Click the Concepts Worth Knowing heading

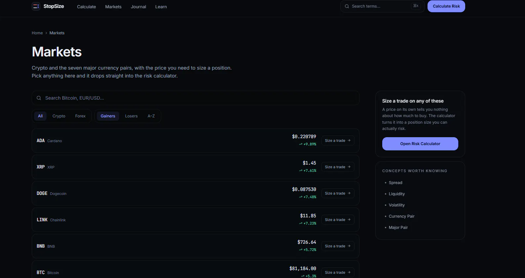[415, 171]
